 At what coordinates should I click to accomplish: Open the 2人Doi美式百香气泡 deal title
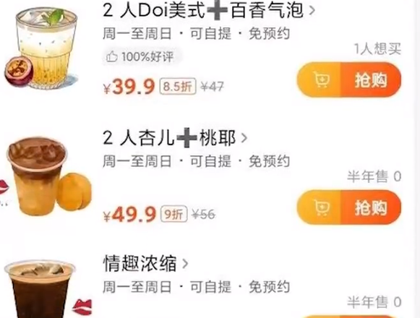pyautogui.click(x=203, y=11)
